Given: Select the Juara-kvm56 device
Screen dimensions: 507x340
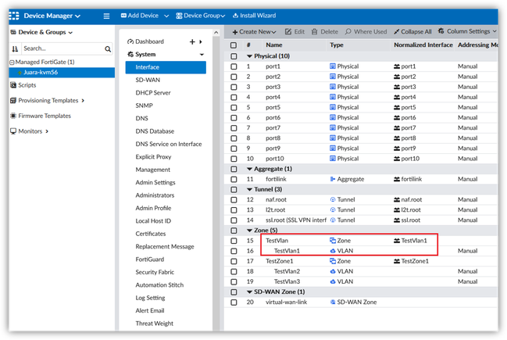Looking at the screenshot, I should (62, 72).
